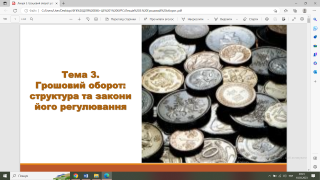Open the search in PDF magnifier
Viewport: 320px width, 180px height.
pos(31,19)
